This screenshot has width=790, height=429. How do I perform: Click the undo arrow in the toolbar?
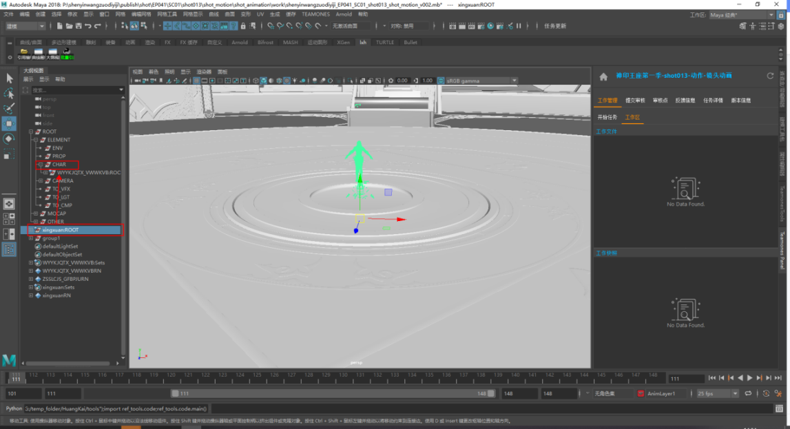pyautogui.click(x=87, y=26)
